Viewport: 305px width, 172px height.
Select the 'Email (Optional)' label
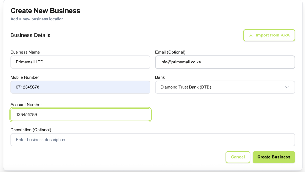pyautogui.click(x=170, y=52)
